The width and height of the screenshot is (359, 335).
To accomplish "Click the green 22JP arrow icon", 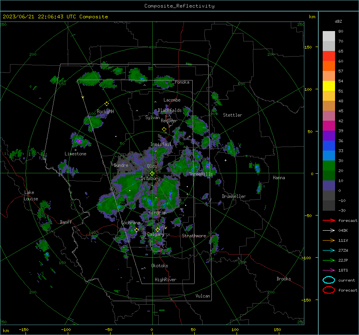I will [329, 260].
